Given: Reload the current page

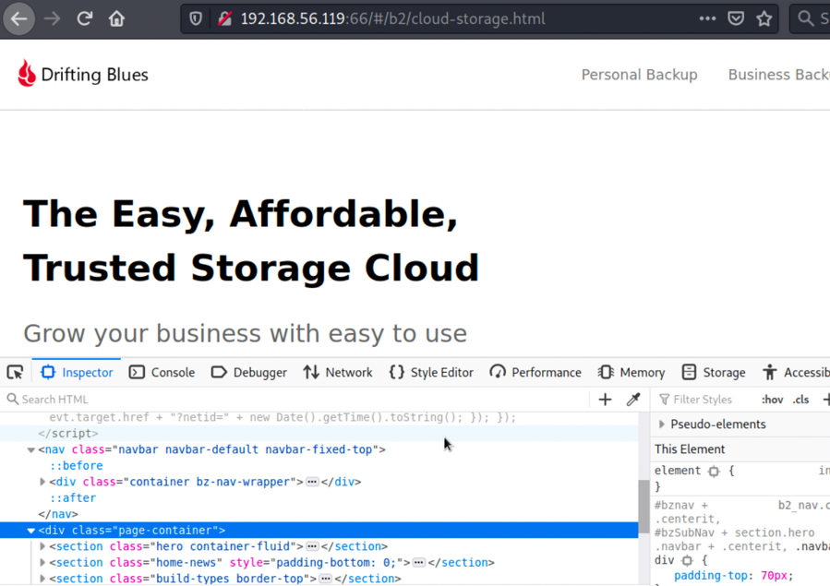Looking at the screenshot, I should (x=85, y=19).
